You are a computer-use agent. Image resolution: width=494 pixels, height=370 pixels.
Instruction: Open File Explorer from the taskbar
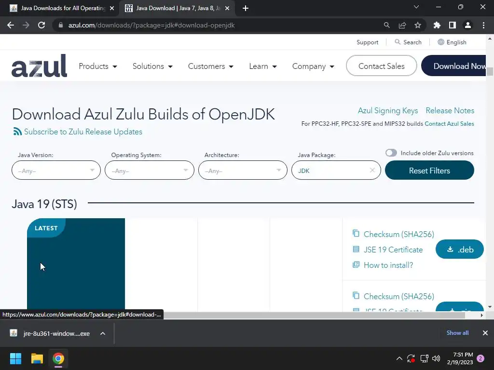pyautogui.click(x=37, y=358)
